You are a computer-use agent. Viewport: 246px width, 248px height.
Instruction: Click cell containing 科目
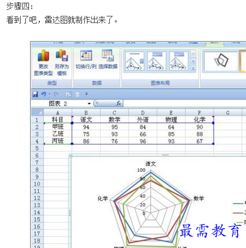click(57, 120)
